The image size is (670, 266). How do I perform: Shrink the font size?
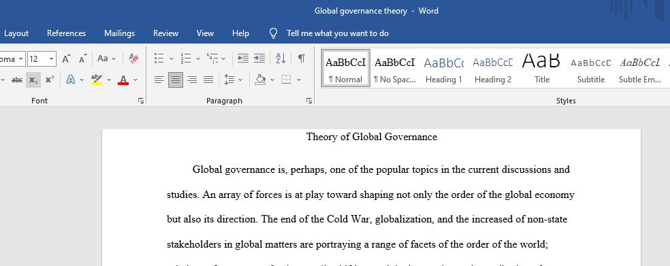[x=83, y=59]
